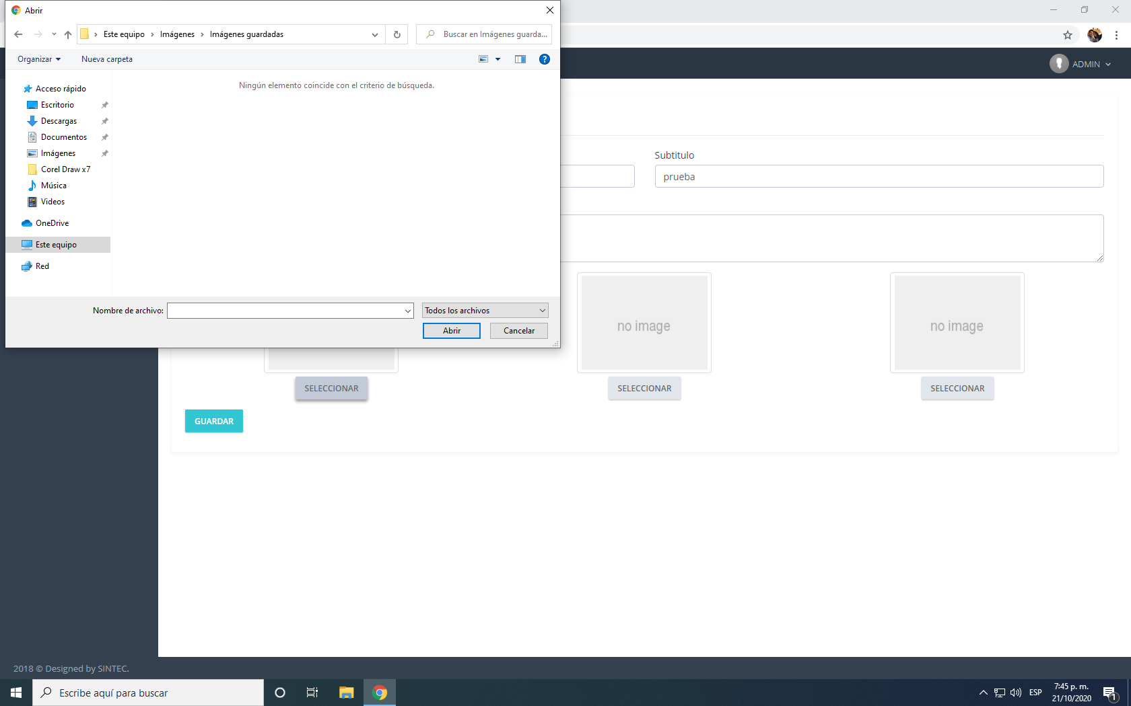This screenshot has height=706, width=1131.
Task: Open volume control tray icon
Action: click(1016, 693)
